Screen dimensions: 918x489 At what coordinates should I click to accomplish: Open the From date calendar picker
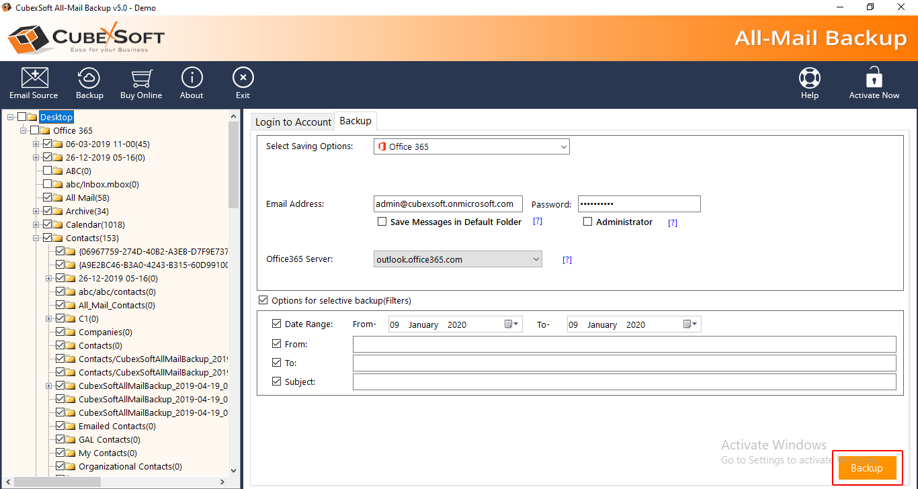pos(512,324)
